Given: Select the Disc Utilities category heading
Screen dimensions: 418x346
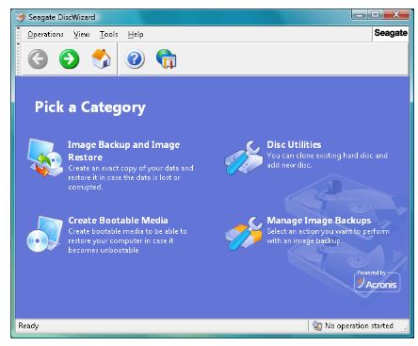Looking at the screenshot, I should pos(294,144).
